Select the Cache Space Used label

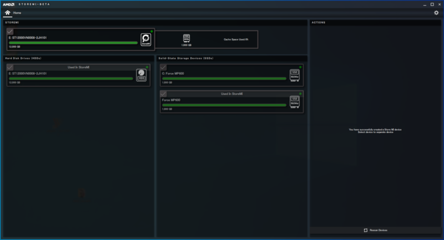pos(235,39)
